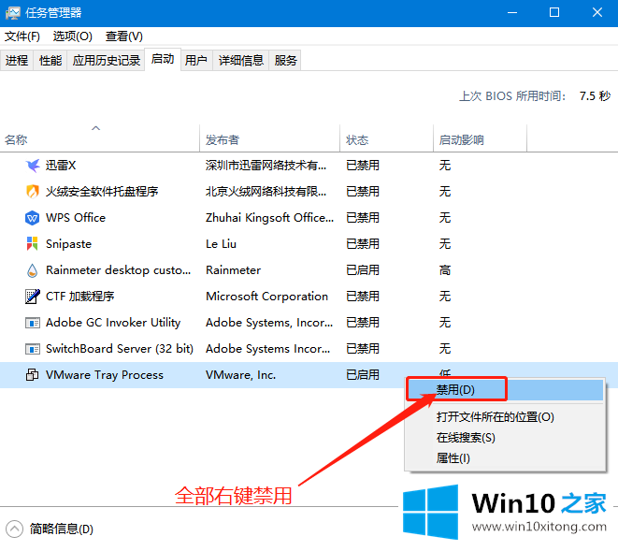Switch to the 服务 tab
Image resolution: width=618 pixels, height=551 pixels.
(x=285, y=61)
